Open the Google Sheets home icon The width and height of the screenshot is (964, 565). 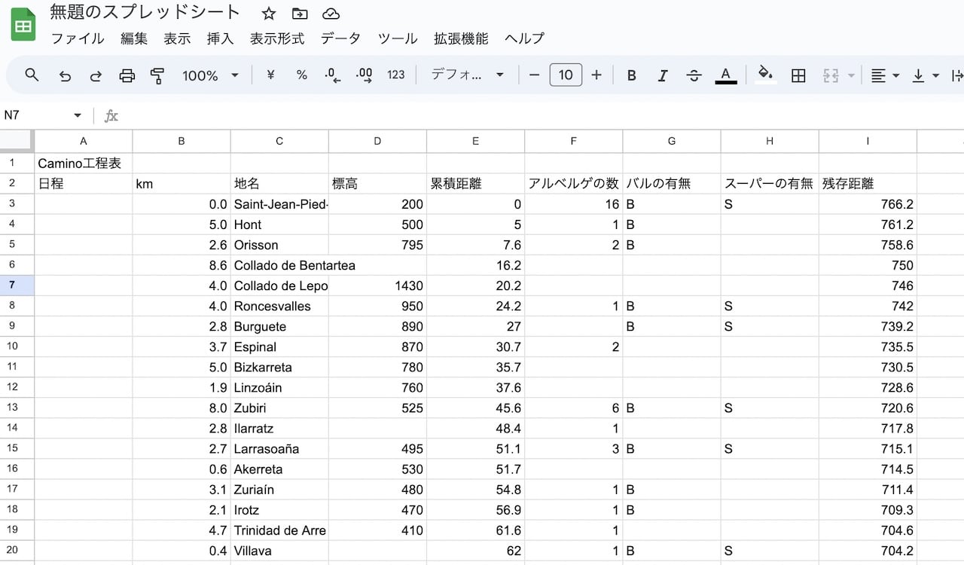pyautogui.click(x=23, y=25)
